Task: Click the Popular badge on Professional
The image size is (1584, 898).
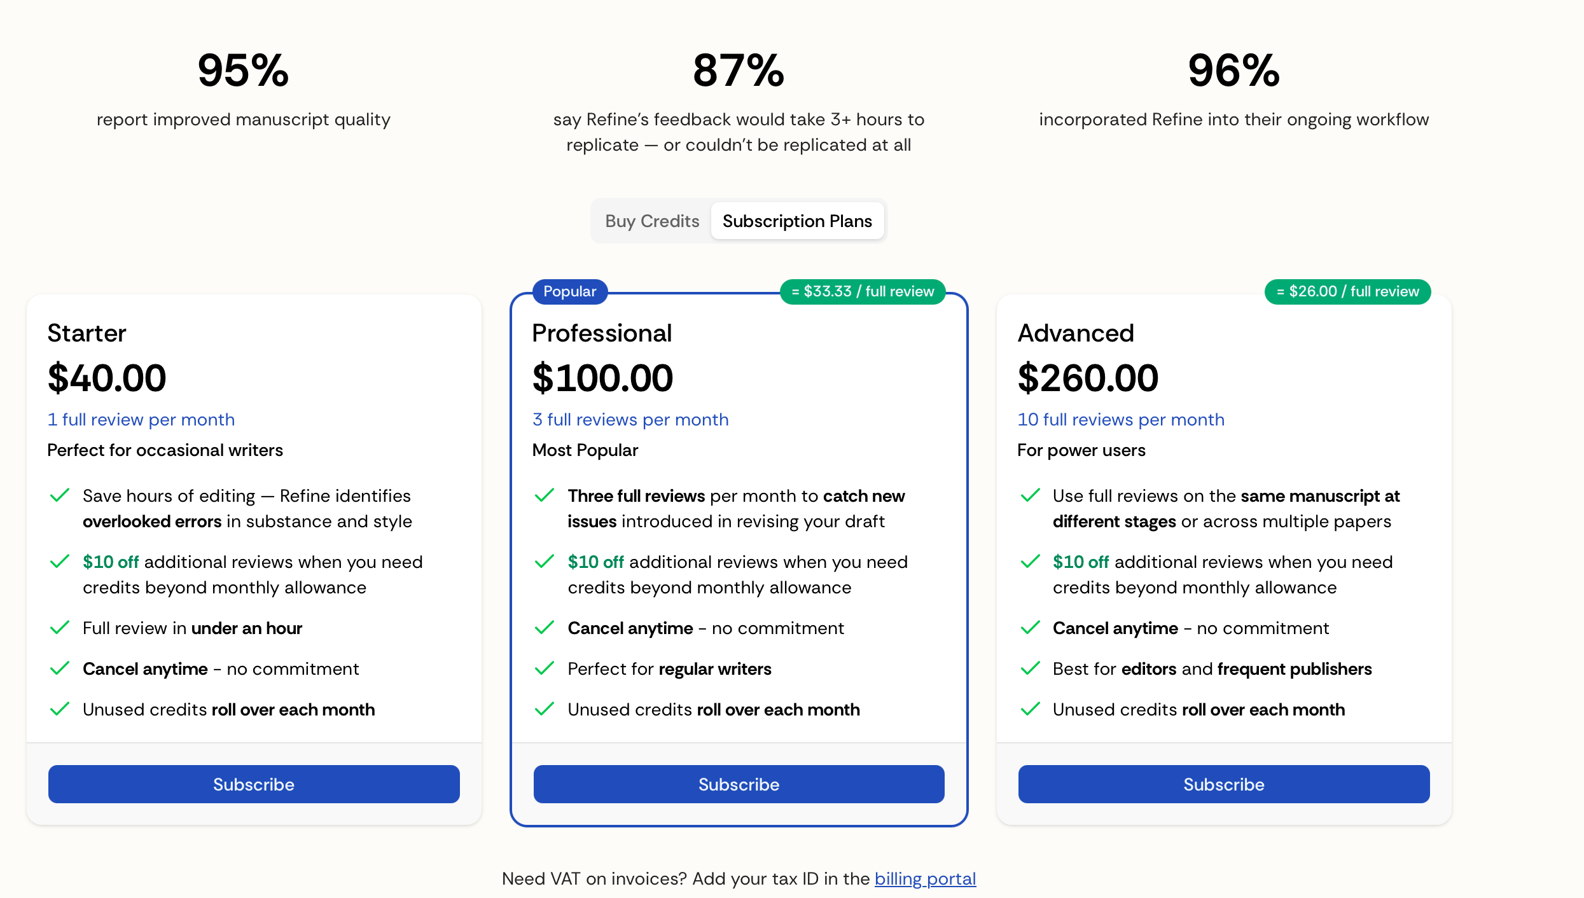Action: click(x=569, y=291)
